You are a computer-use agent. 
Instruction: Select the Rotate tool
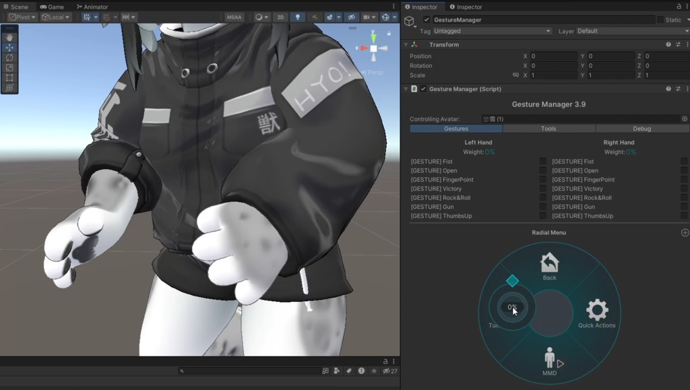click(9, 58)
